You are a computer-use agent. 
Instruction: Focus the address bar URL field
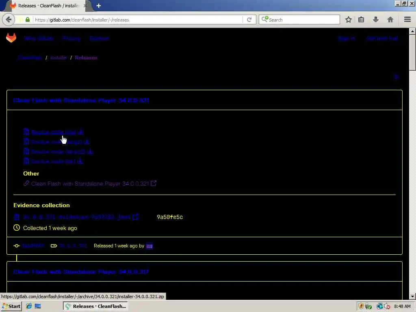pos(137,20)
